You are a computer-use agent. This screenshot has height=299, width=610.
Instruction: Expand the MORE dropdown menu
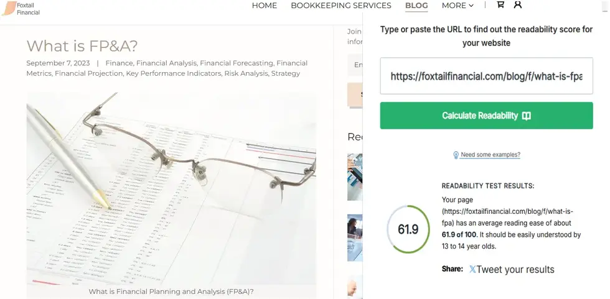(x=457, y=6)
